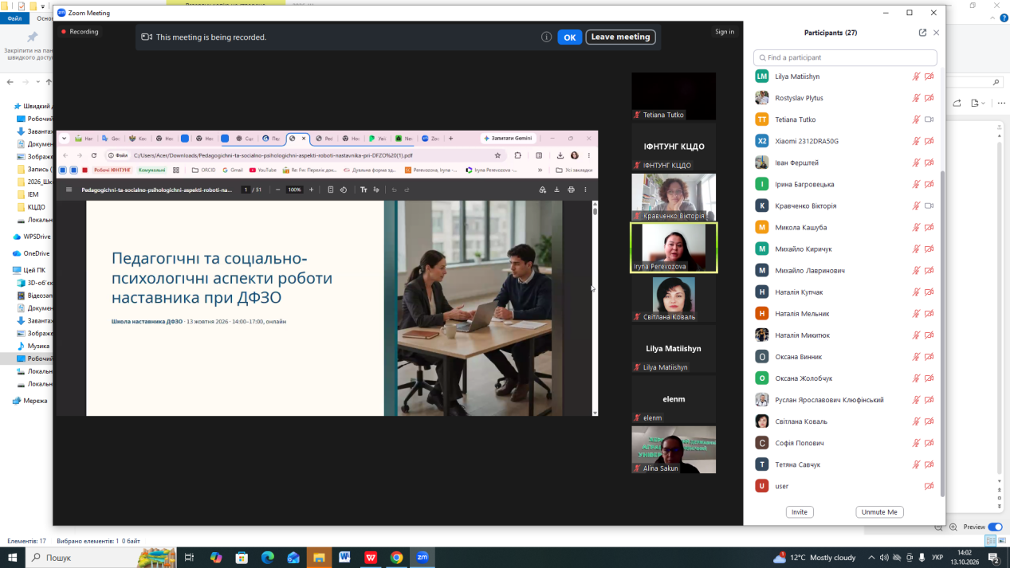This screenshot has width=1010, height=568.
Task: Select Iryna Perevozova's video thumbnail
Action: pos(674,248)
